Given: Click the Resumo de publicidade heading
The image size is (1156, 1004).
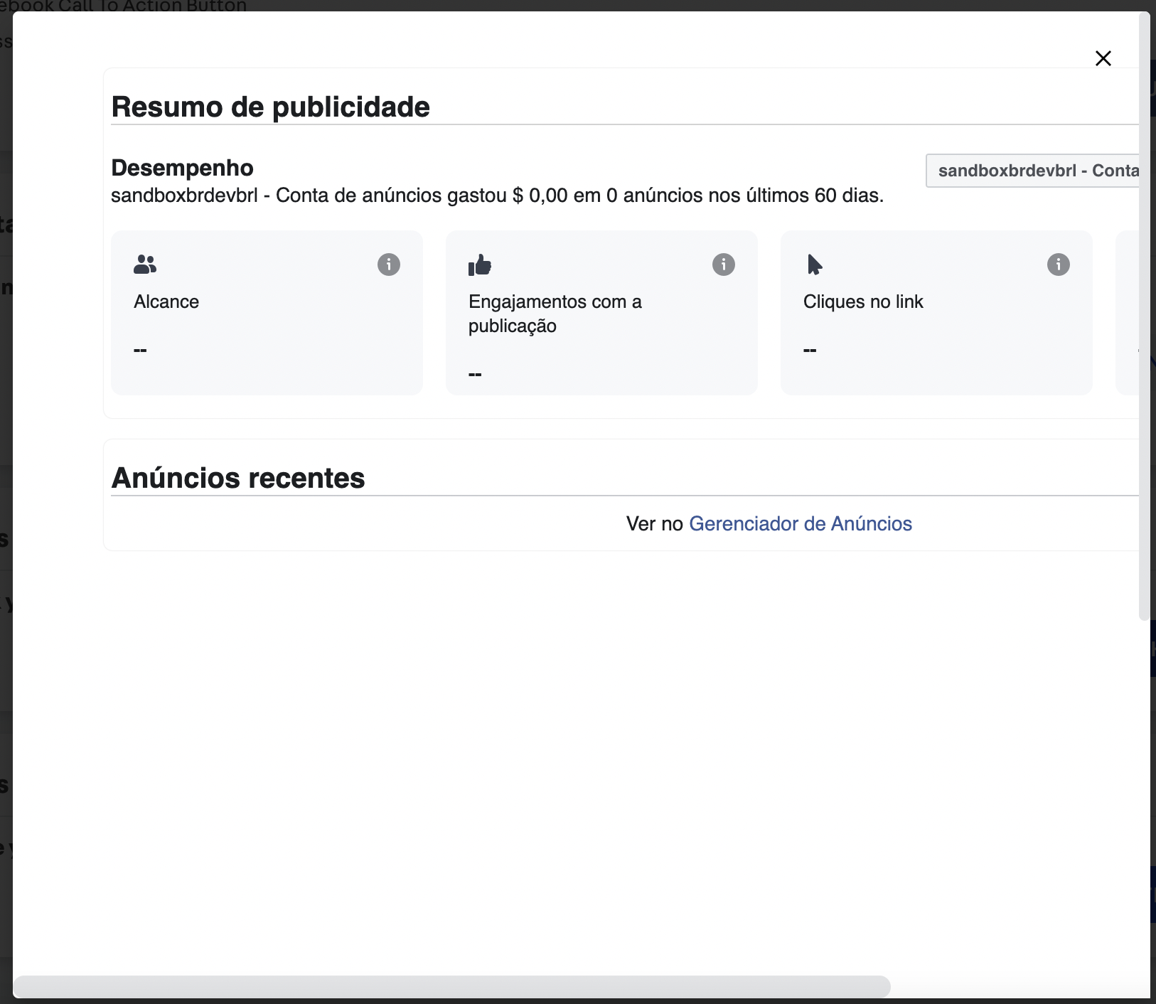Looking at the screenshot, I should click(271, 107).
